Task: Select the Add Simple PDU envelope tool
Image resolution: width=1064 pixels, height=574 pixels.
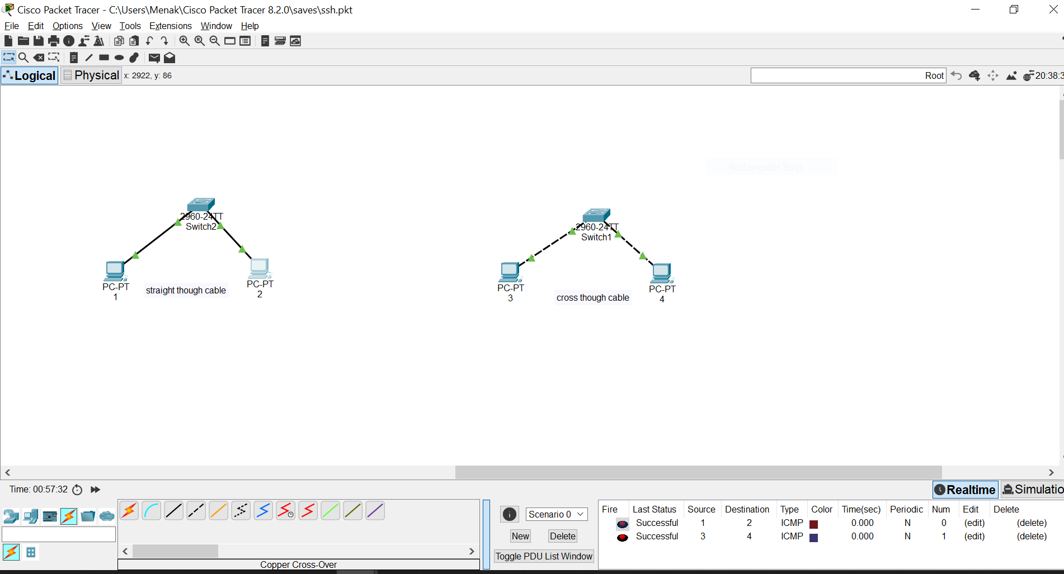Action: click(154, 58)
